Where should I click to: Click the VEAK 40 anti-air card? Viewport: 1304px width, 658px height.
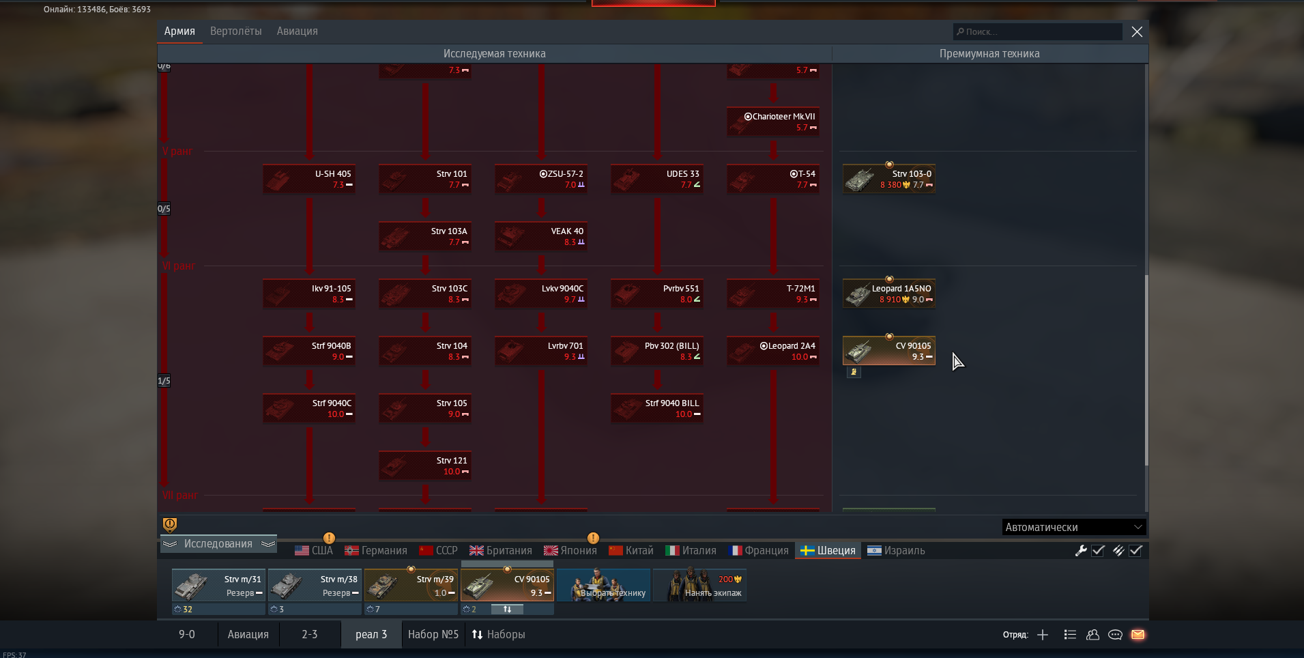pos(541,236)
